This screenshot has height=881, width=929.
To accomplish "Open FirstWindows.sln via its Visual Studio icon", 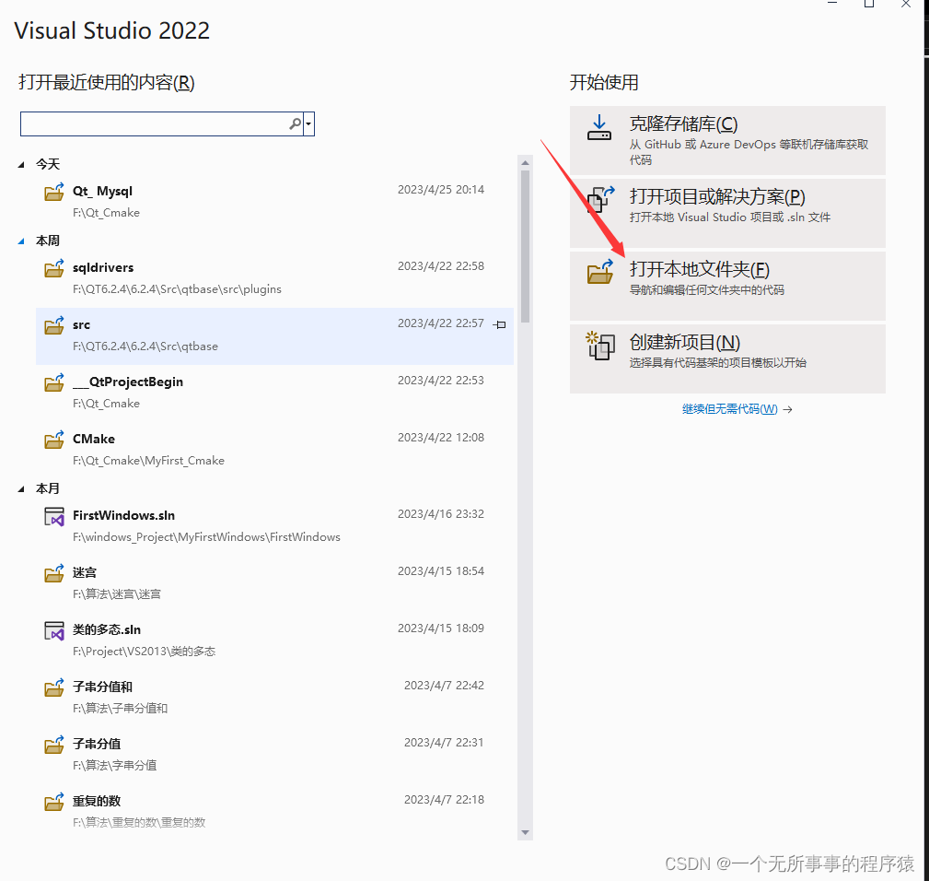I will [52, 516].
